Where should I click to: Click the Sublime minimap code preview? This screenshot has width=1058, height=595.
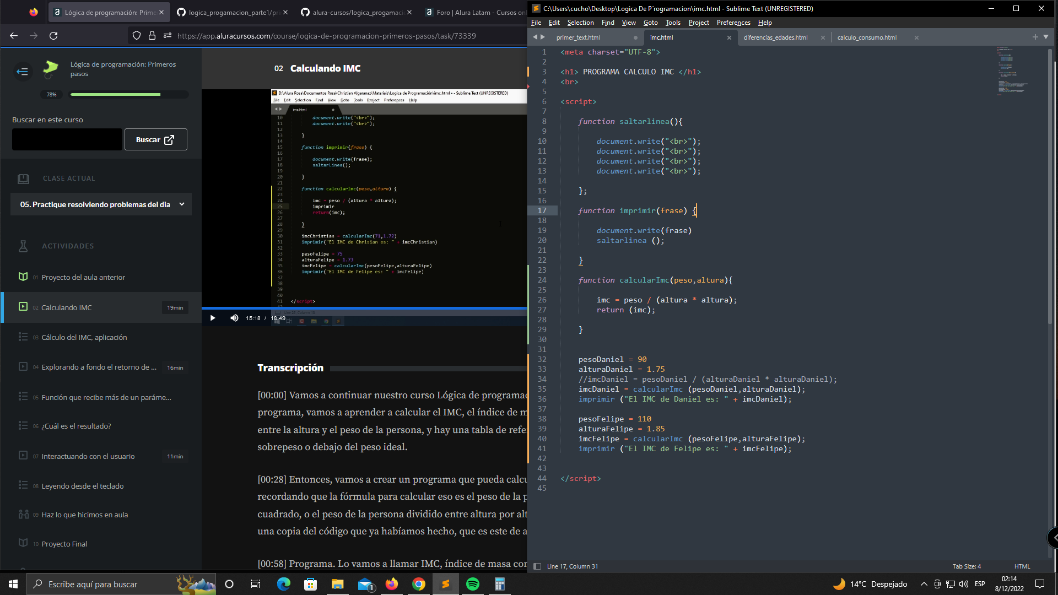point(1013,72)
